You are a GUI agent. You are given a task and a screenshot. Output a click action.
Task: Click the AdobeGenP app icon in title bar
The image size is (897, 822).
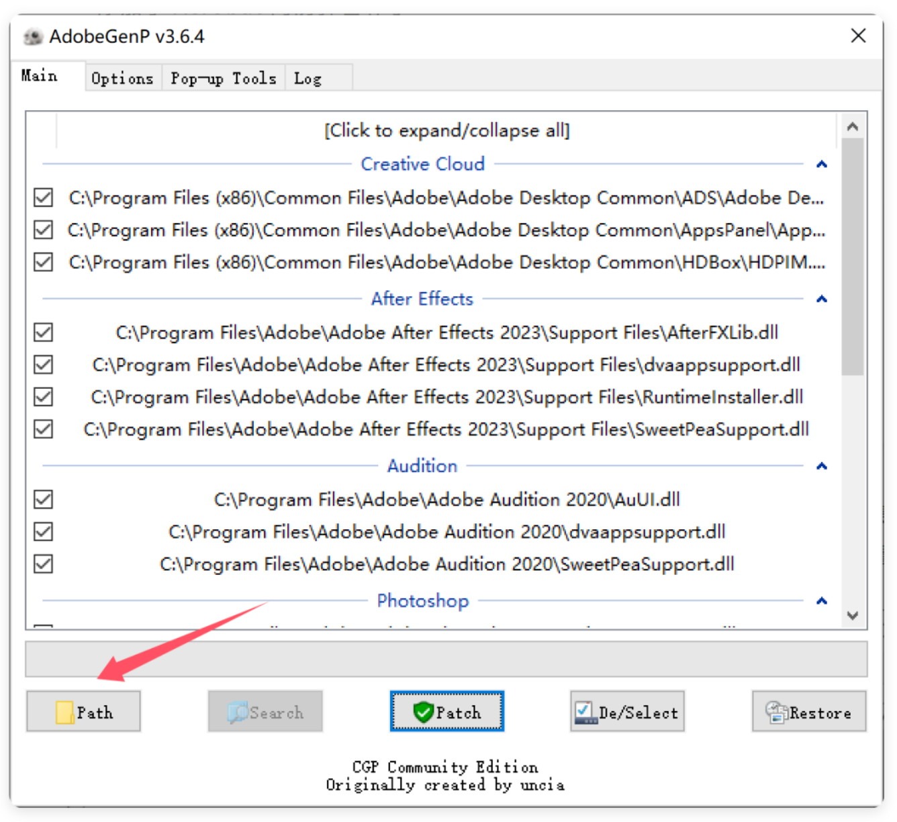pos(33,36)
